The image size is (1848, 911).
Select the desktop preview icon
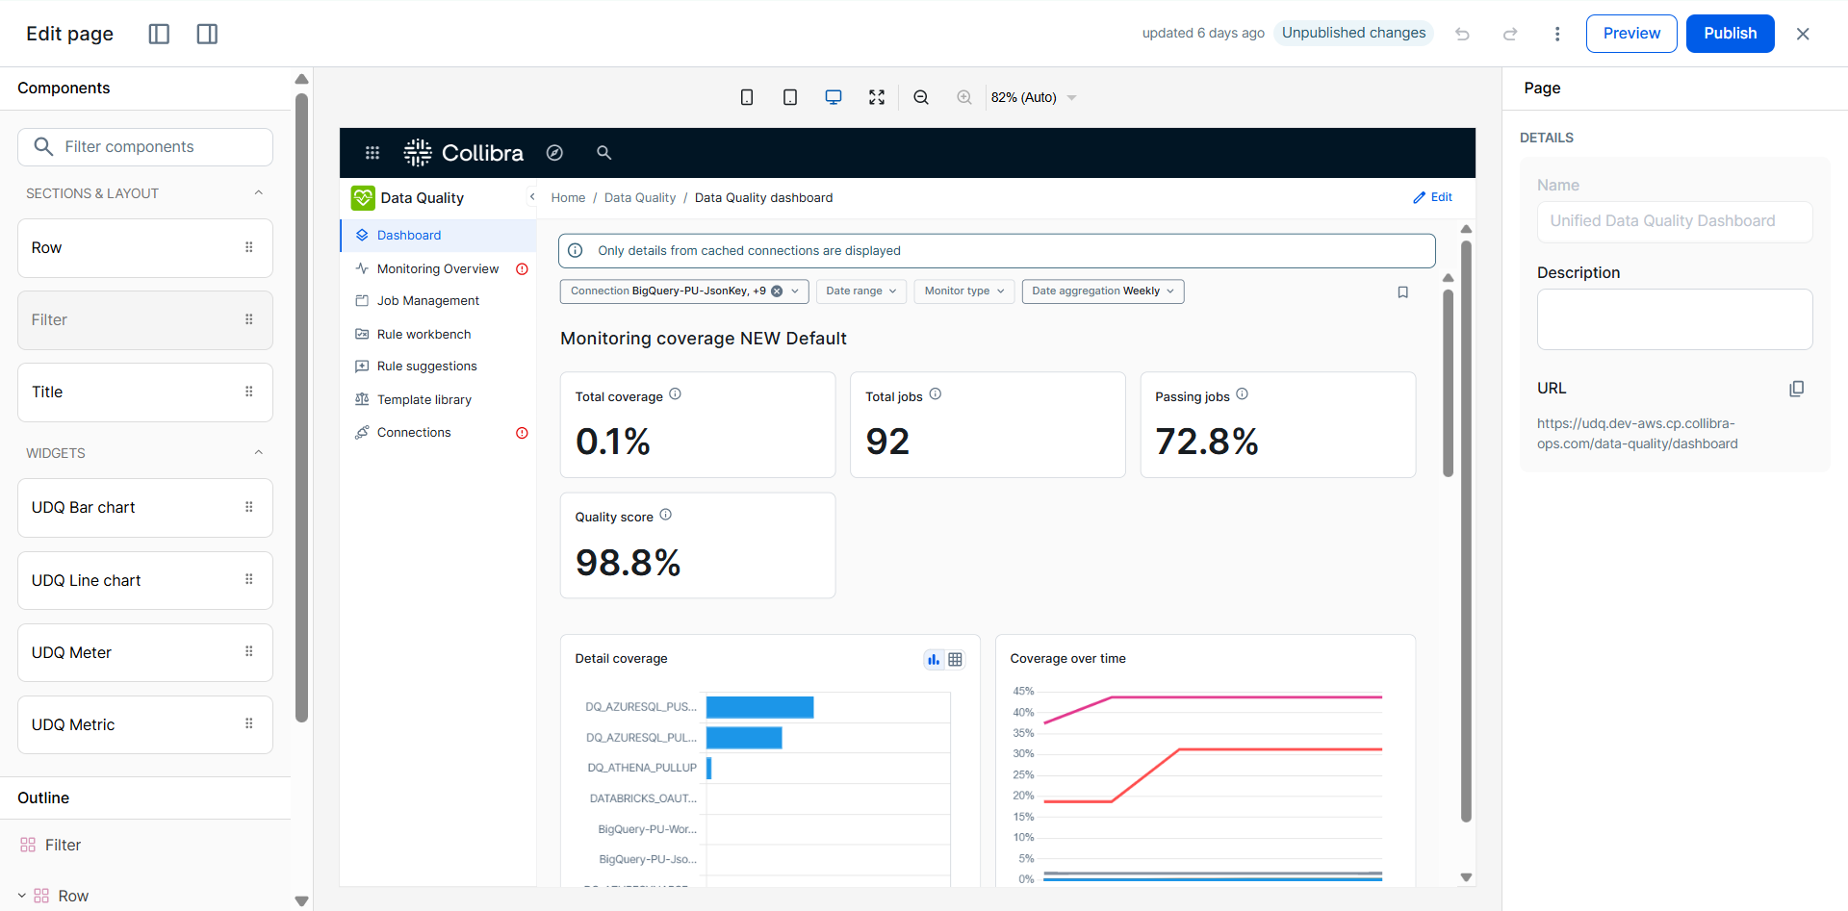pos(834,97)
